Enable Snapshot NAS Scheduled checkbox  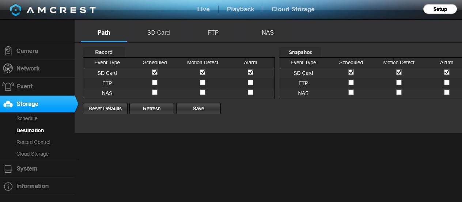pos(351,92)
